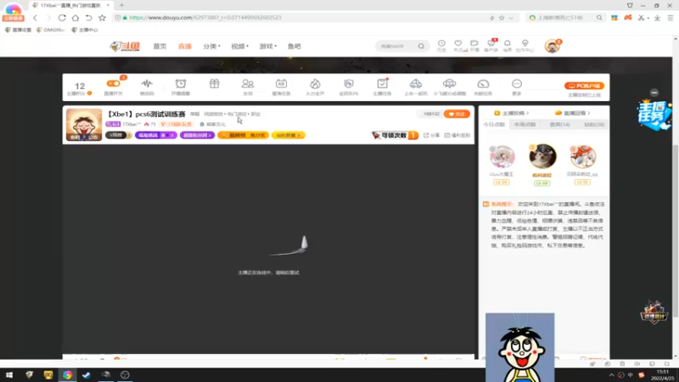
Task: Collapse the 主播任务 floating widget with minus button
Action: coord(654,93)
